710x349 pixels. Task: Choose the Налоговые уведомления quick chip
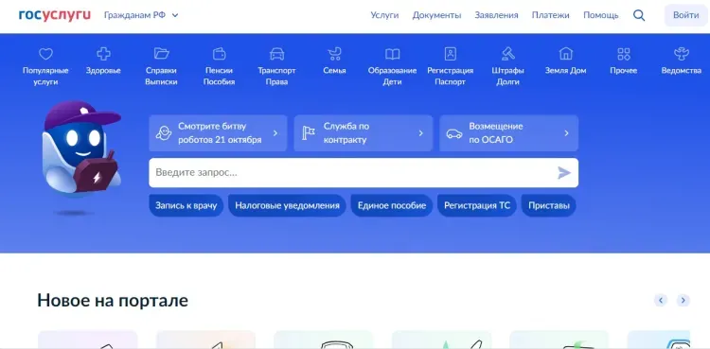point(287,205)
